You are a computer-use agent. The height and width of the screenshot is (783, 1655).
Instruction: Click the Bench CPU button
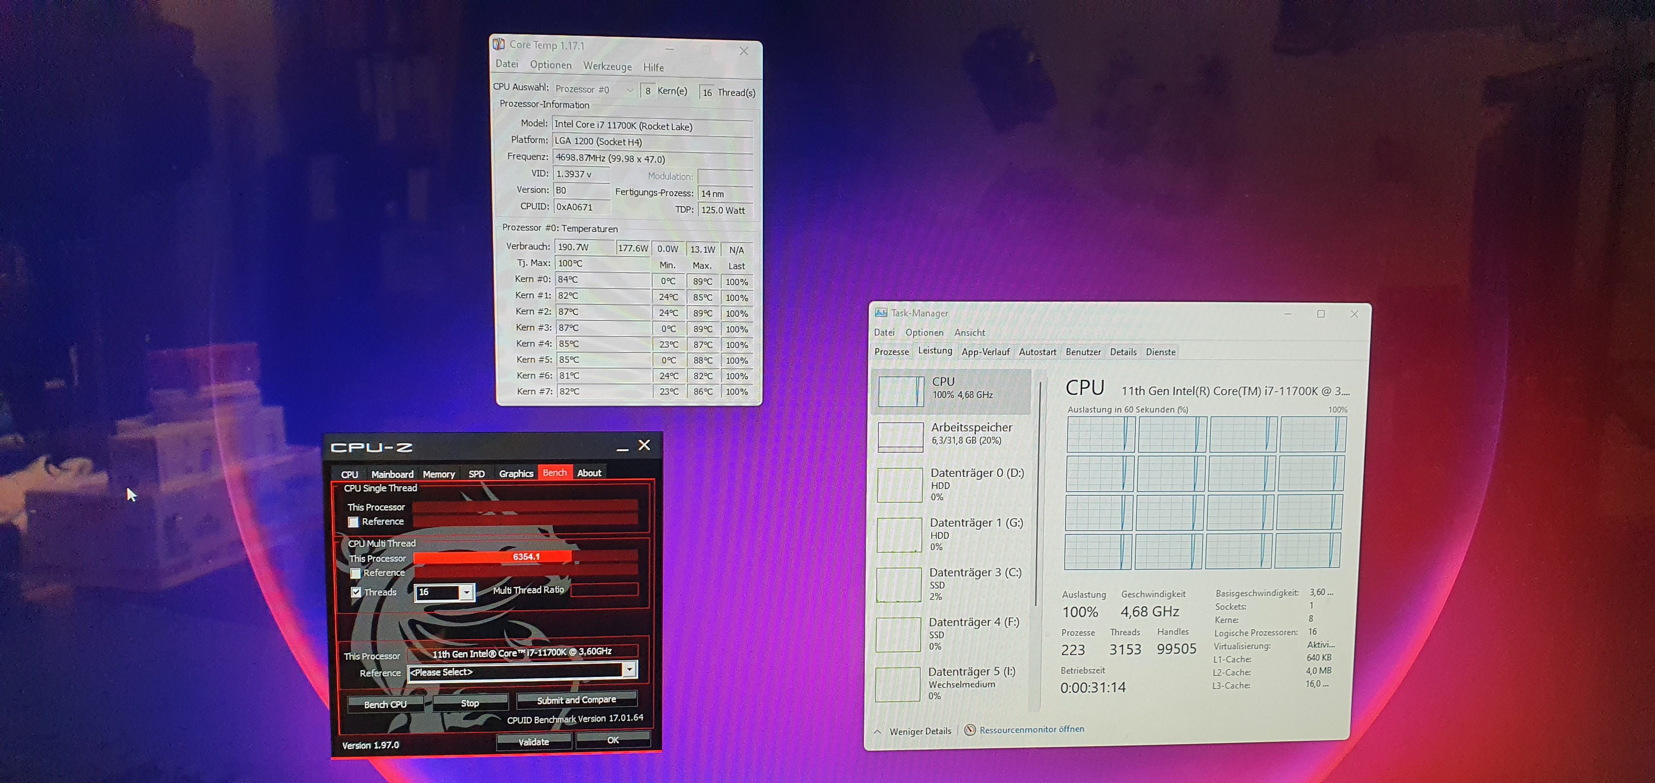click(x=385, y=705)
